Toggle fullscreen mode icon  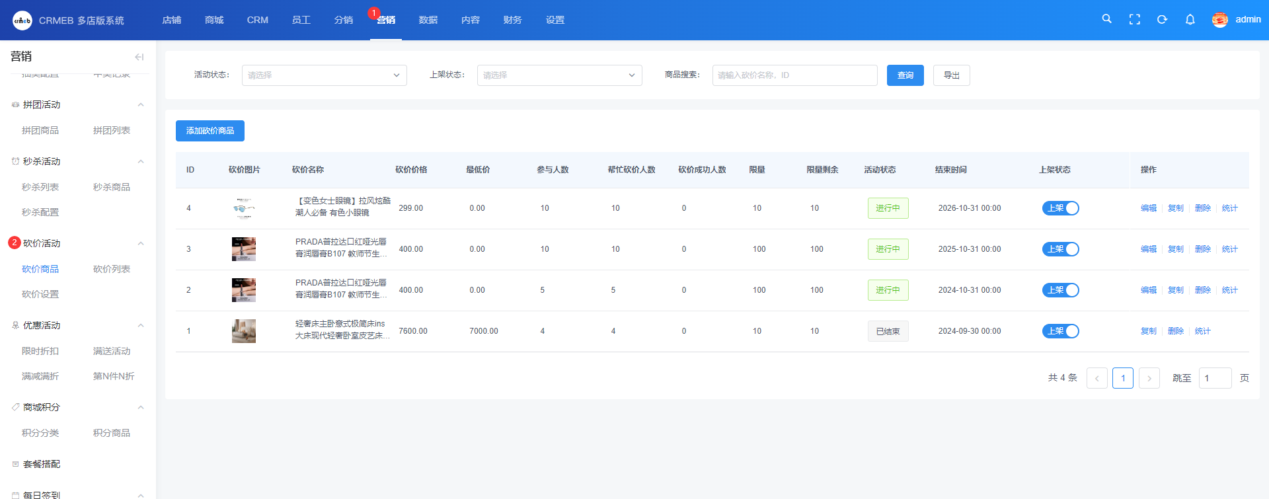[x=1135, y=20]
